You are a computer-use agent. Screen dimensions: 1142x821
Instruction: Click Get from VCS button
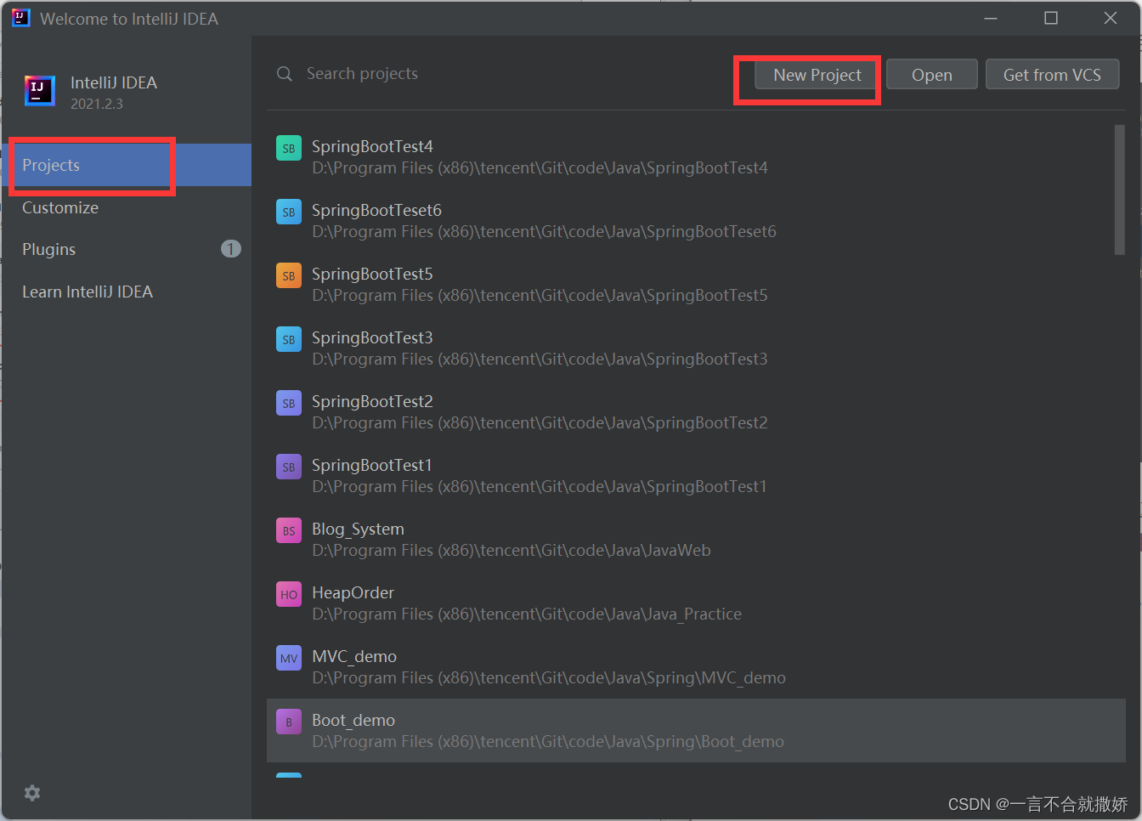(1052, 75)
